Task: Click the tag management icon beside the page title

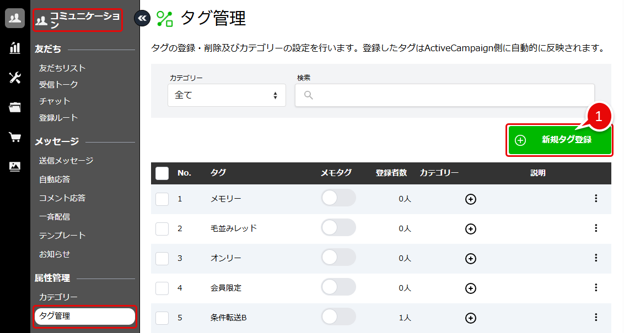Action: [165, 18]
